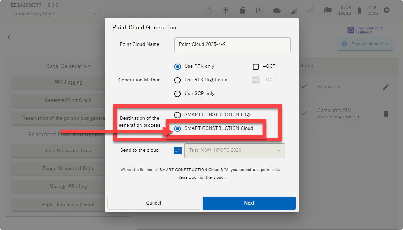Click the signal strength icon
The height and width of the screenshot is (230, 403).
click(294, 10)
